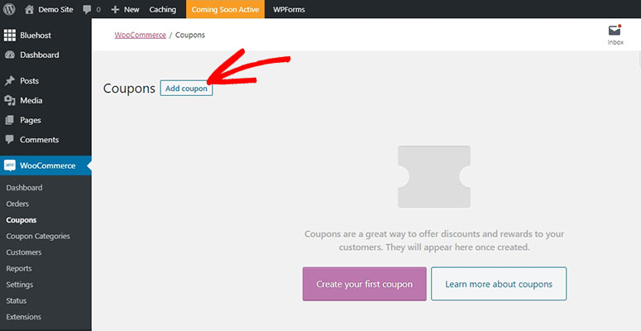Click the Coupons breadcrumb text
This screenshot has width=641, height=331.
point(190,36)
